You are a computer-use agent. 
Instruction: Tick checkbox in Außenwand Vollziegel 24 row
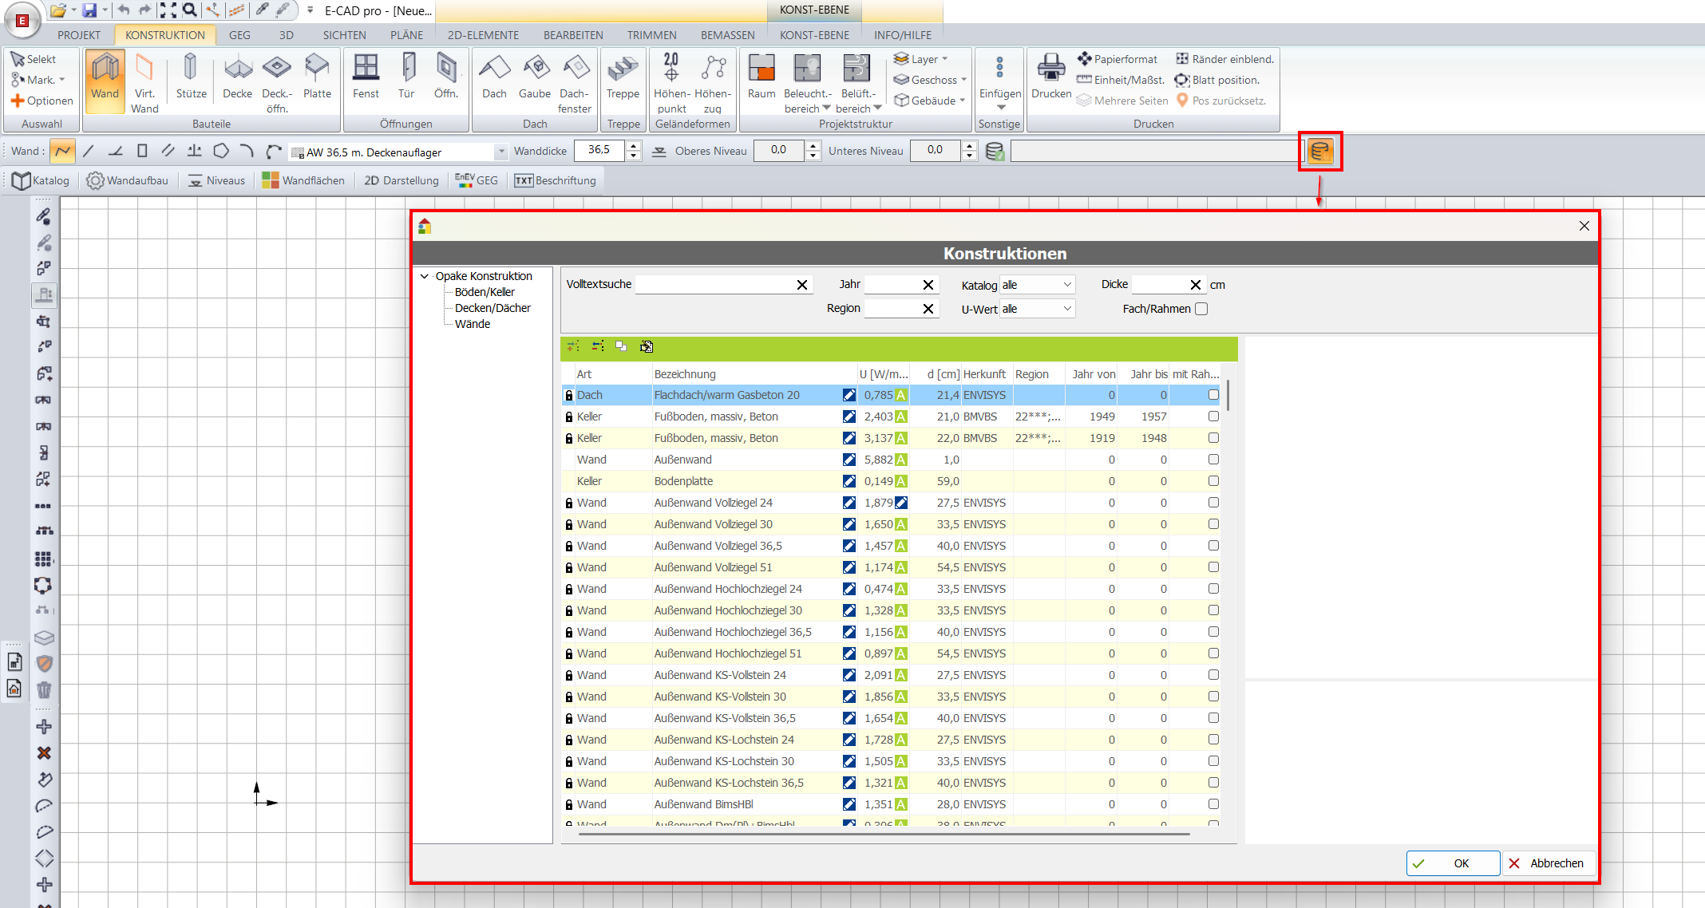pos(1213,503)
